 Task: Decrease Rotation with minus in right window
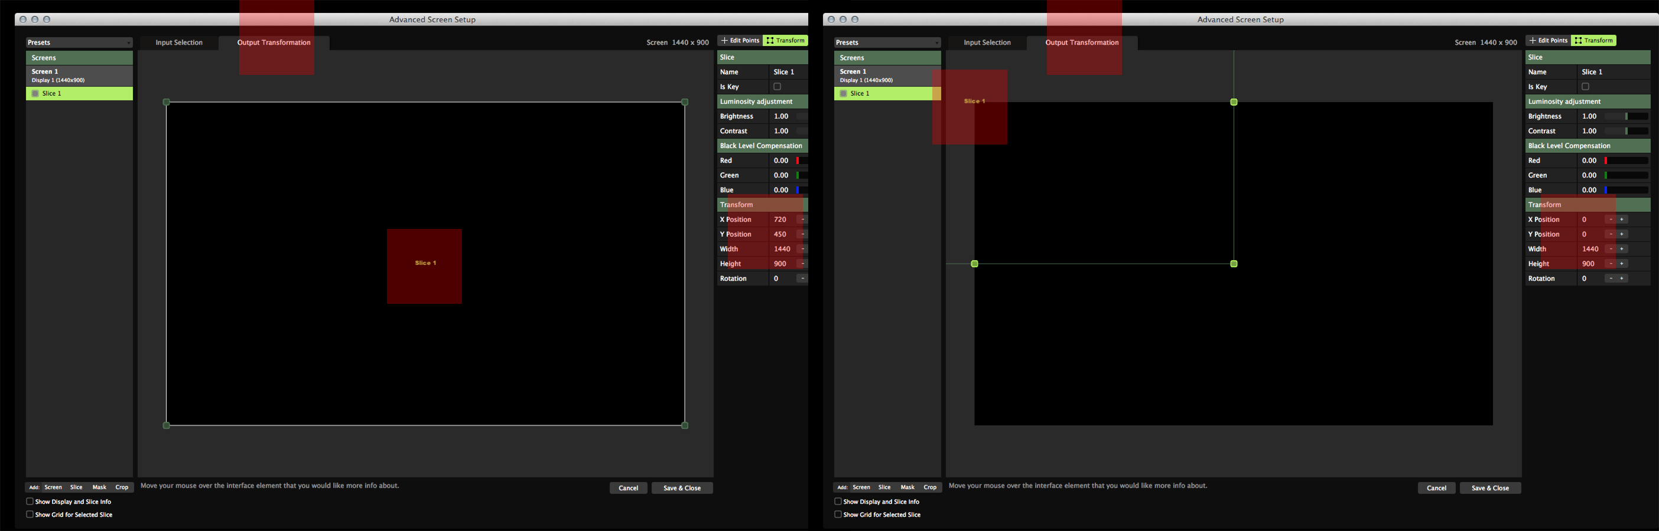pos(1611,278)
